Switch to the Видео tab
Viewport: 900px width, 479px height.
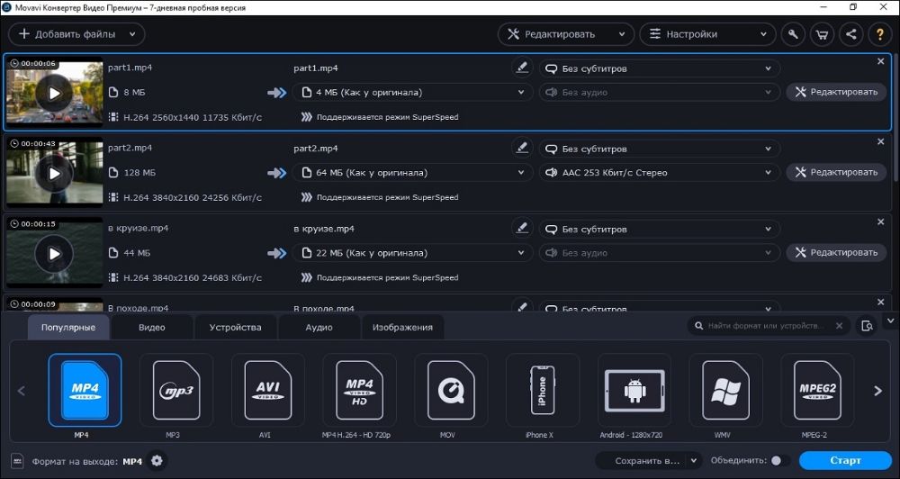(152, 328)
